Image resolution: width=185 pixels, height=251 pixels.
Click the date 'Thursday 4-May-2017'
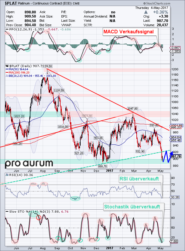click(x=152, y=8)
